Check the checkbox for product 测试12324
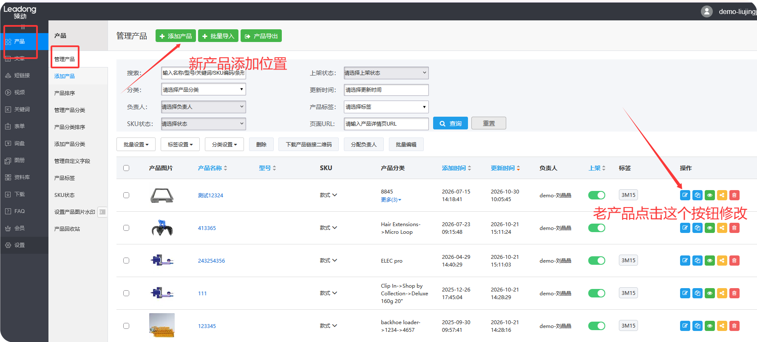 click(x=126, y=195)
